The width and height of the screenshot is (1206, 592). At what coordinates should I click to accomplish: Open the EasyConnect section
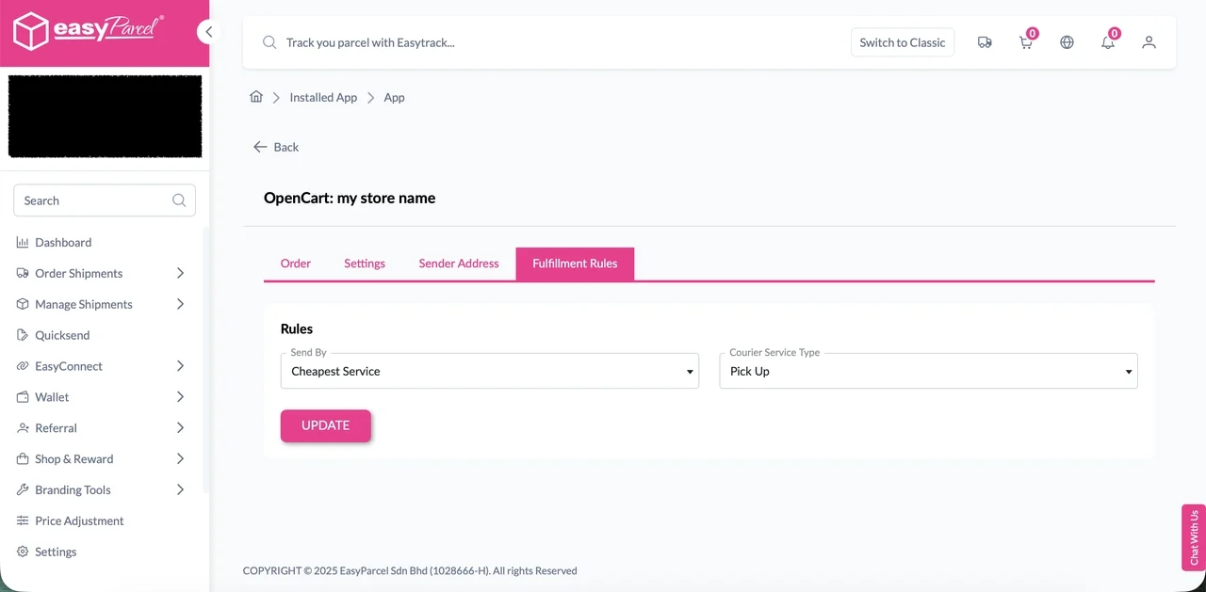click(x=69, y=366)
